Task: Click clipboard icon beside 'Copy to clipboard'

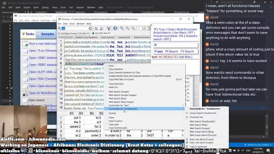Action: click(x=187, y=147)
